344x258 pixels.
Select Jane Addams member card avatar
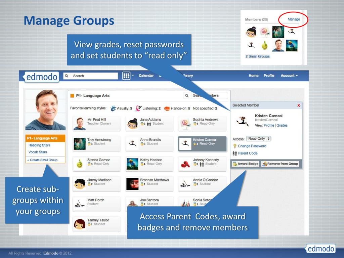(x=132, y=124)
